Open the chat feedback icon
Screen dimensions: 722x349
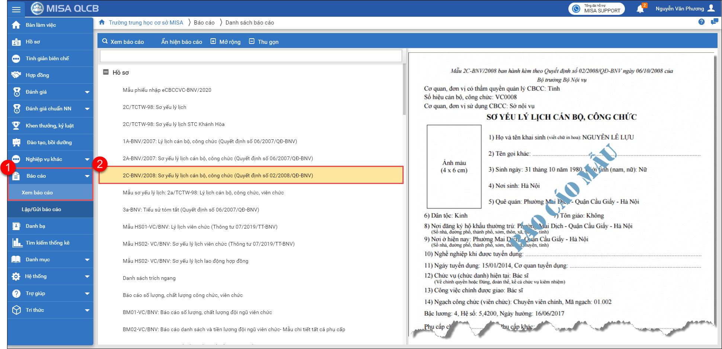714,22
